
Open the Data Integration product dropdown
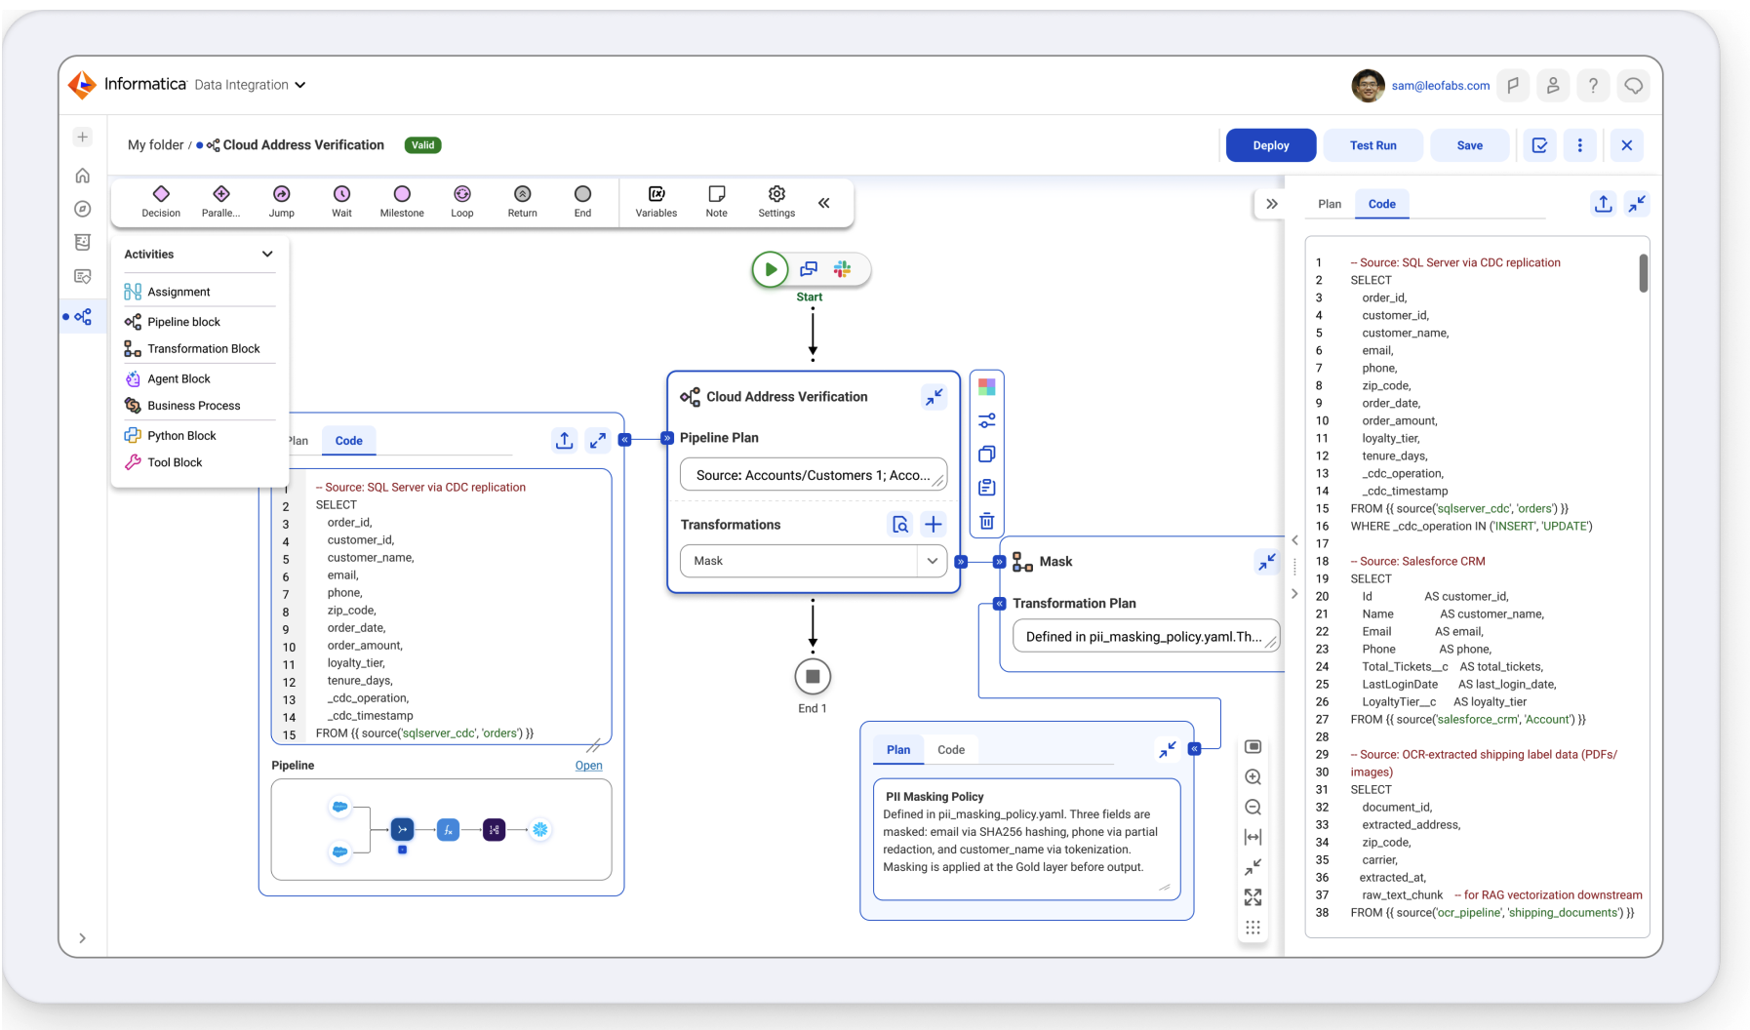click(250, 85)
